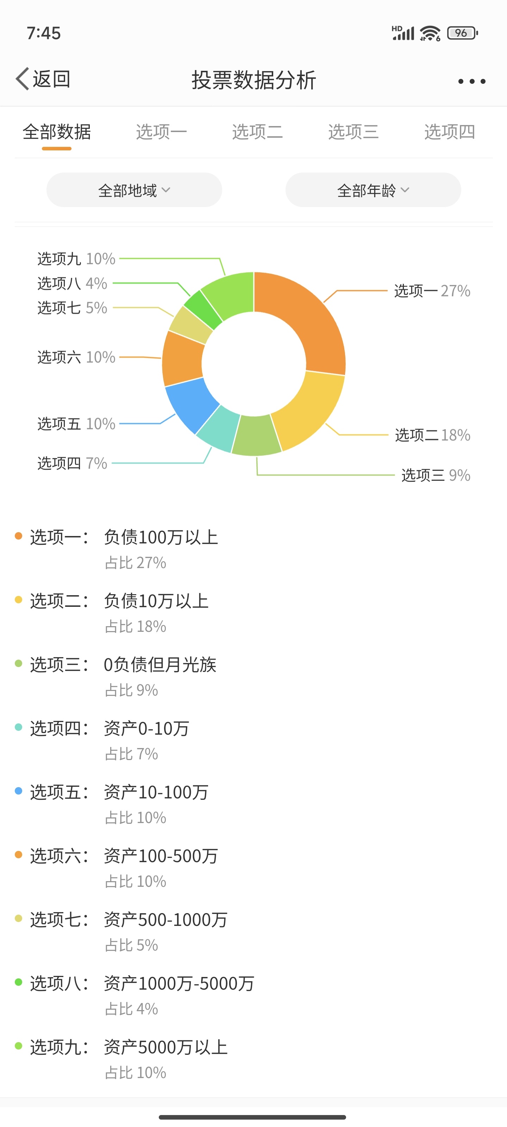Click the 投票数据分析 page title
The width and height of the screenshot is (507, 1127).
point(253,80)
